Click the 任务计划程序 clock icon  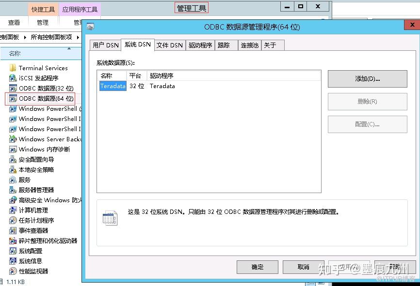click(x=13, y=221)
